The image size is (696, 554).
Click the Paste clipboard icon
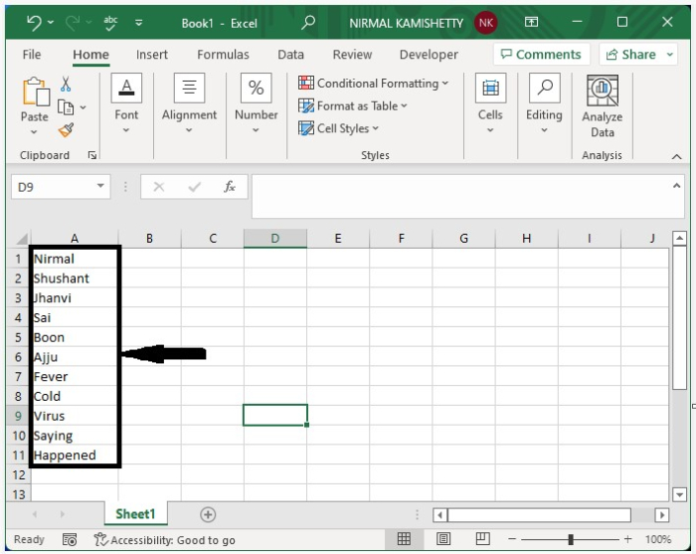coord(36,92)
